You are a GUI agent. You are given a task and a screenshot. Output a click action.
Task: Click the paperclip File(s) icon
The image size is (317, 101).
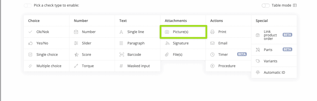167,55
